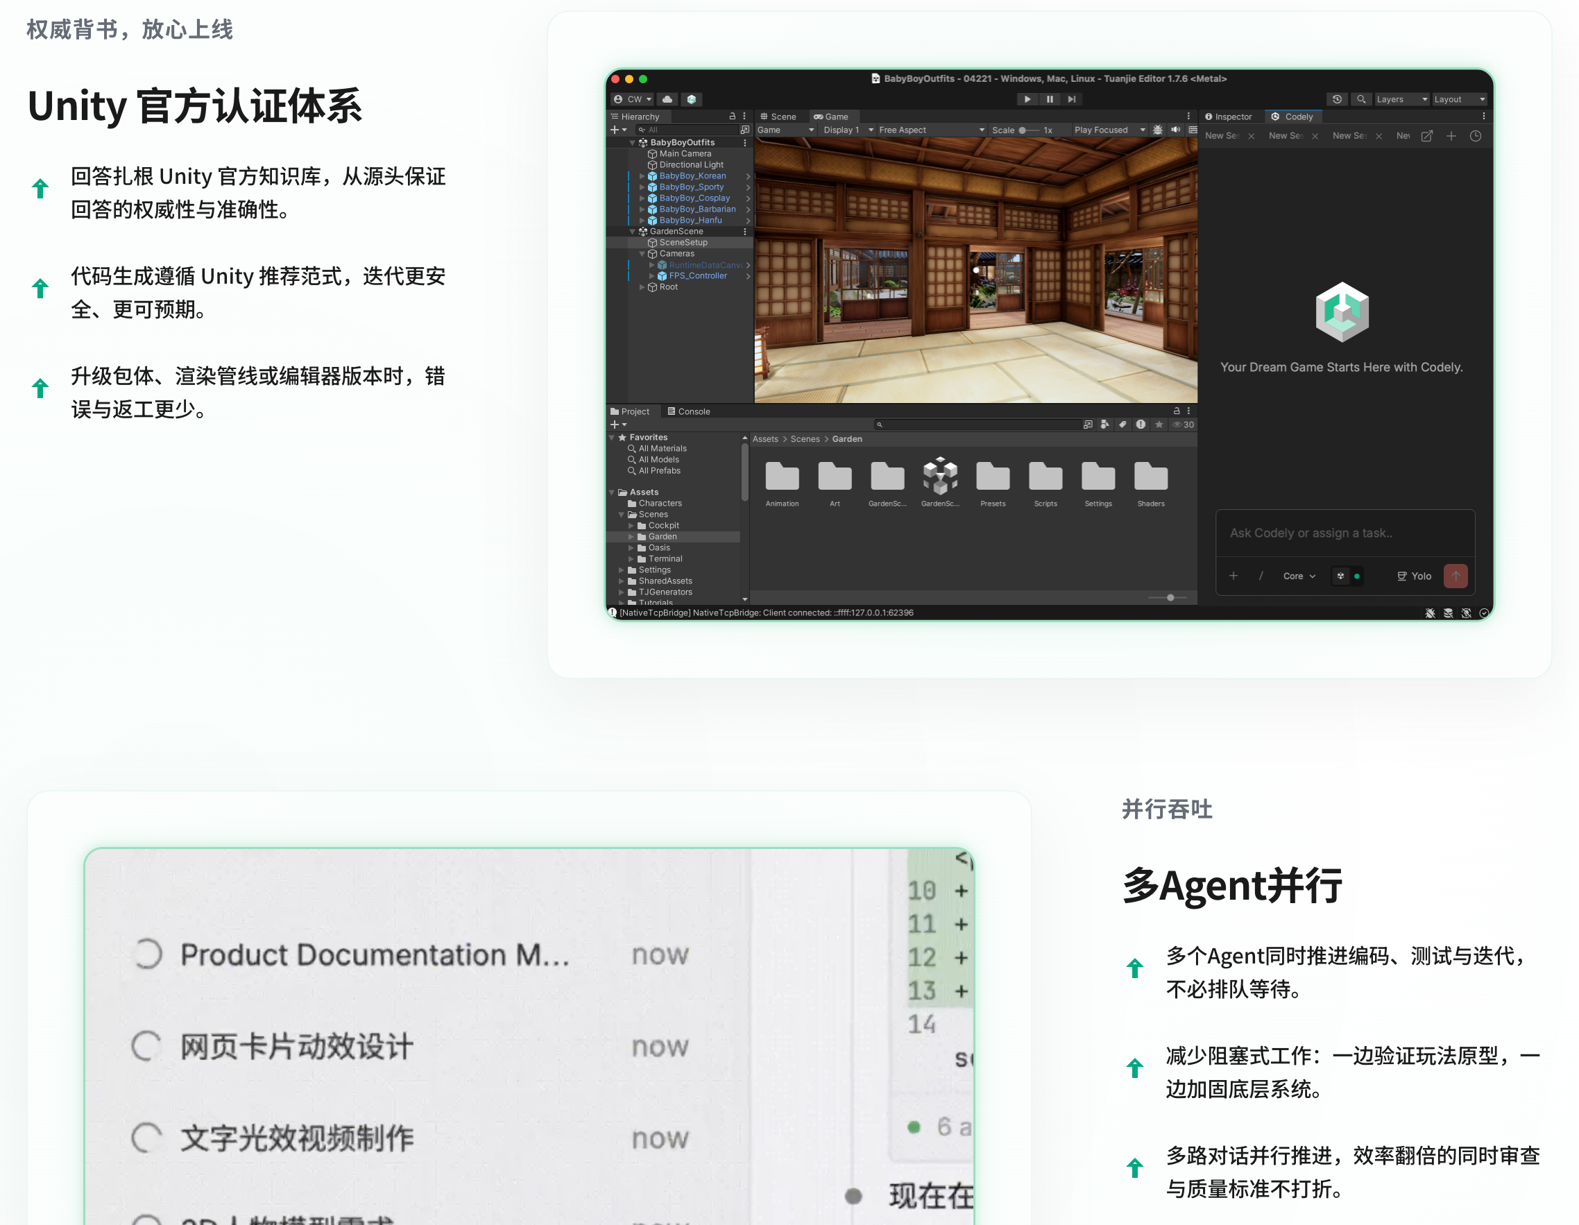Open Codely session history clock icon

click(x=1476, y=136)
